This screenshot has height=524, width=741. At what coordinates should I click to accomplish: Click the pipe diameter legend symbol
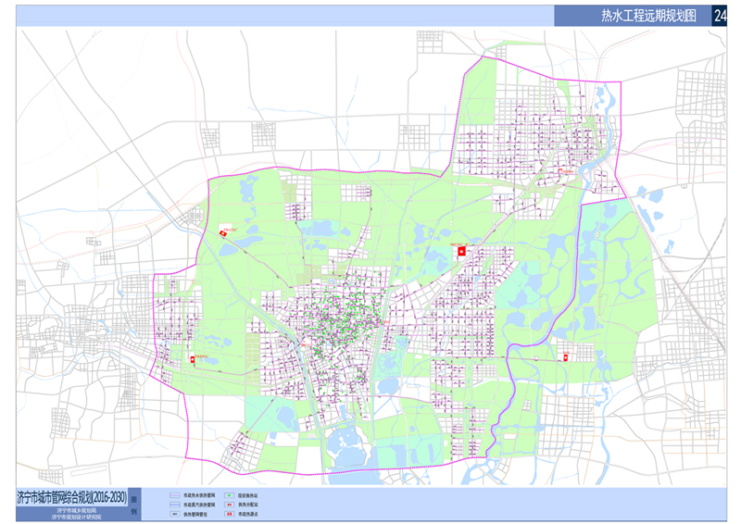coord(175,514)
